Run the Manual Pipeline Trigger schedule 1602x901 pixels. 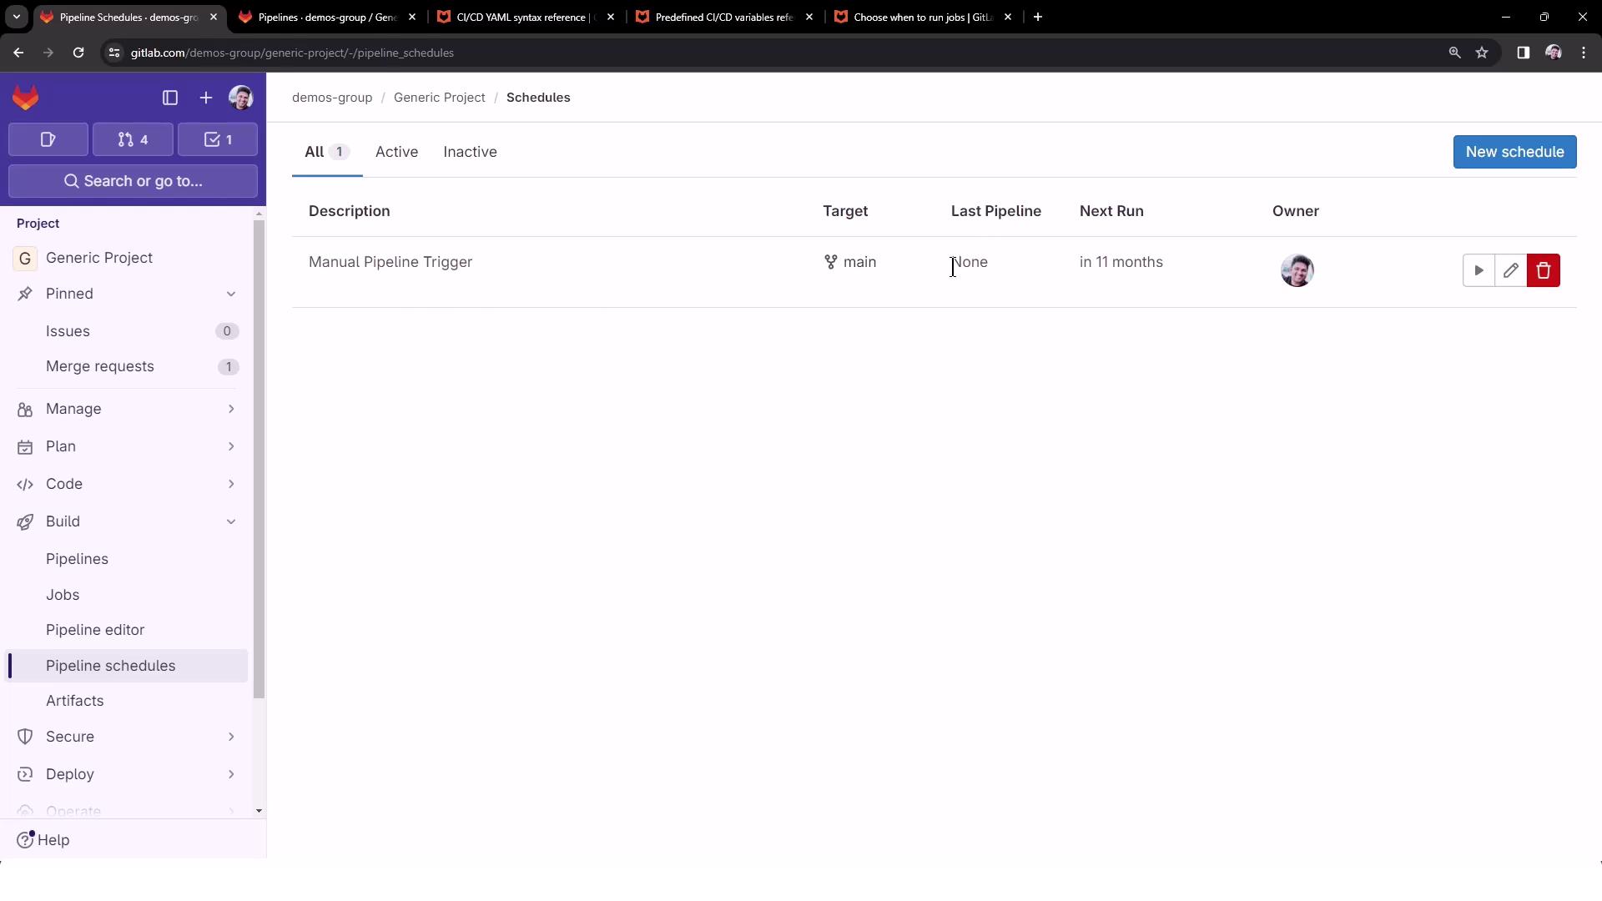tap(1478, 270)
